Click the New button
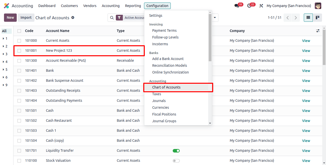Screen dimensions: 326x165 pyautogui.click(x=10, y=17)
